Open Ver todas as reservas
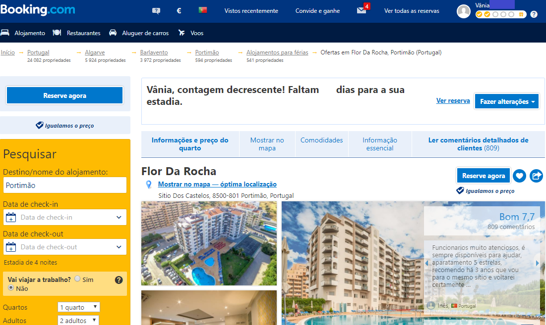The image size is (546, 325). [x=412, y=11]
